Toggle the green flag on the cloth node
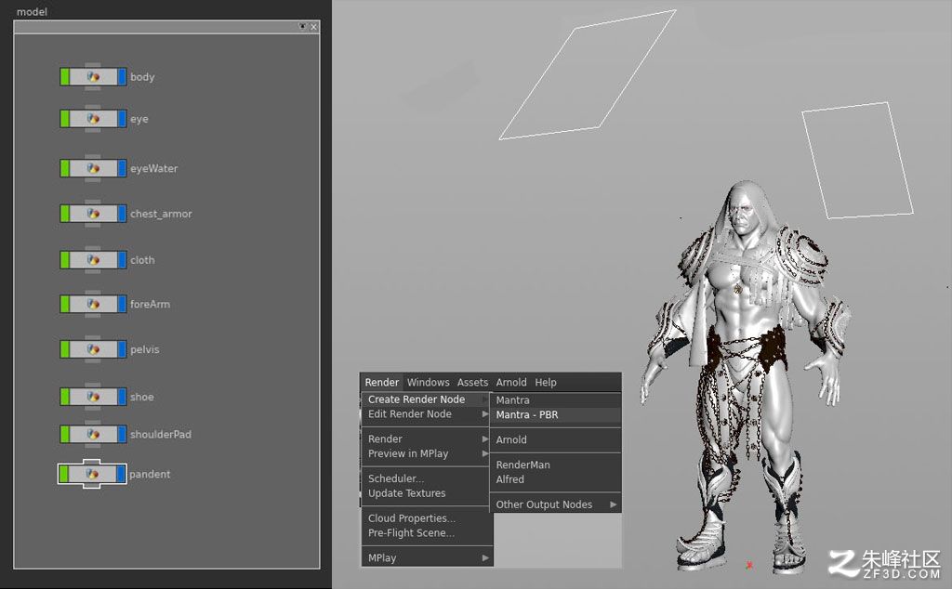The width and height of the screenshot is (952, 589). (65, 259)
